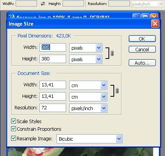Close the Image Size dialog with red X
Screen dimensions: 165x156
click(x=155, y=24)
